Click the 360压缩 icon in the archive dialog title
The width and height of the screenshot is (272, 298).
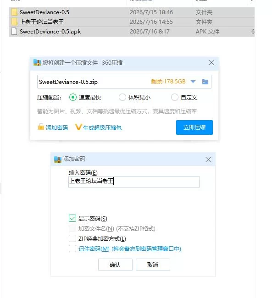point(37,62)
